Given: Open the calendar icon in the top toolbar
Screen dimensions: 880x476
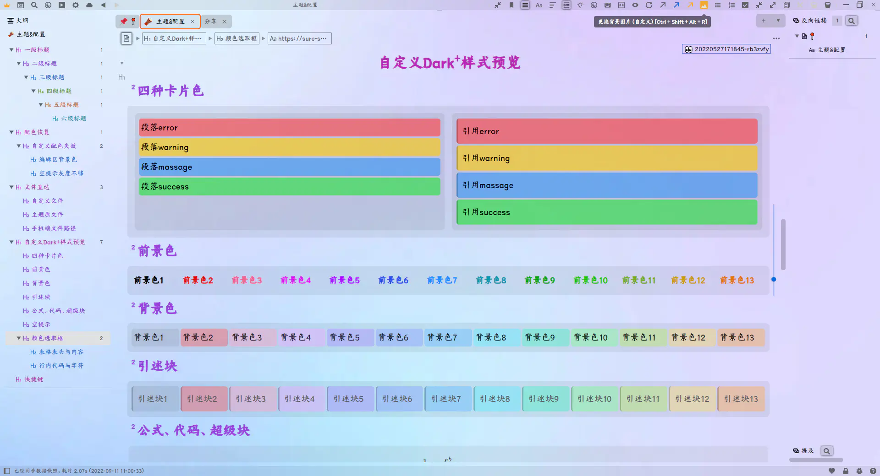Looking at the screenshot, I should tap(21, 5).
